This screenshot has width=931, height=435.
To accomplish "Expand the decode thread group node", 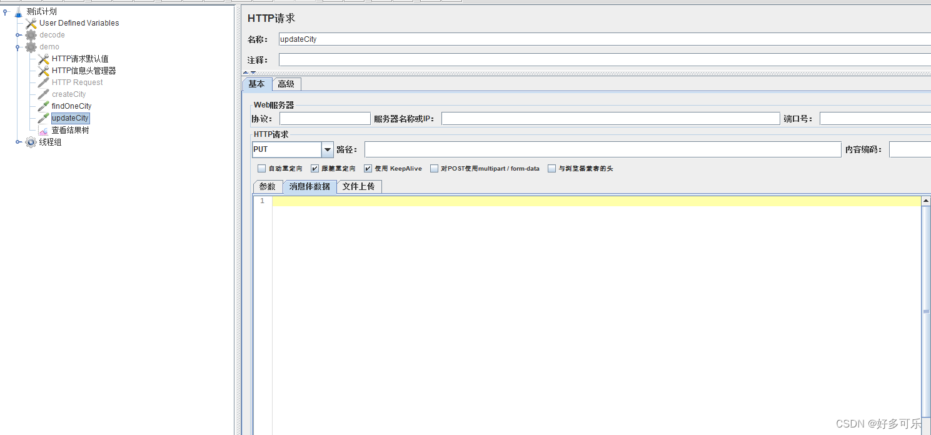I will 19,35.
